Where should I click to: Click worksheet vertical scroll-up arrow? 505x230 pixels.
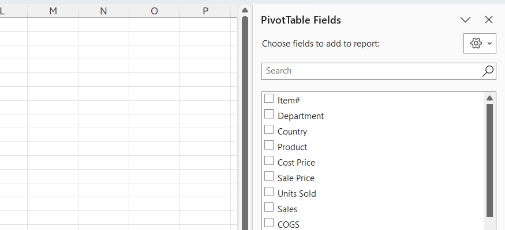[x=245, y=10]
